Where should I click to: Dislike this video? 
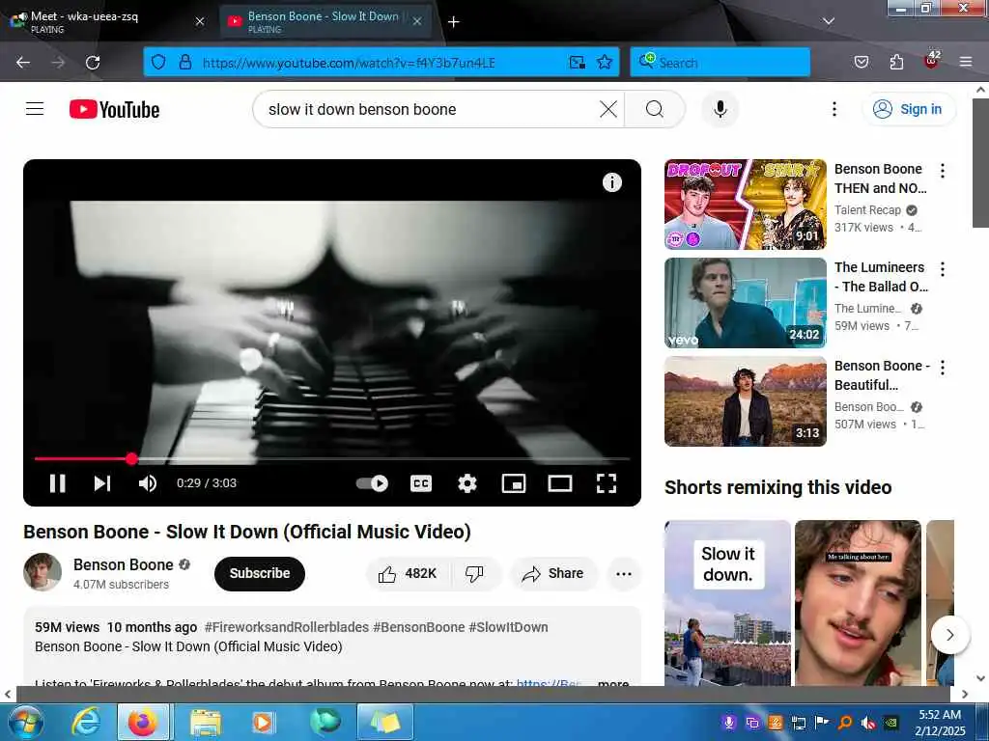pos(474,573)
